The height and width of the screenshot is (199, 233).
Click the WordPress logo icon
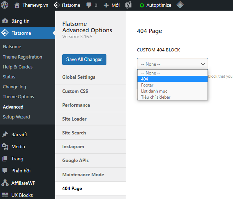(5, 5)
